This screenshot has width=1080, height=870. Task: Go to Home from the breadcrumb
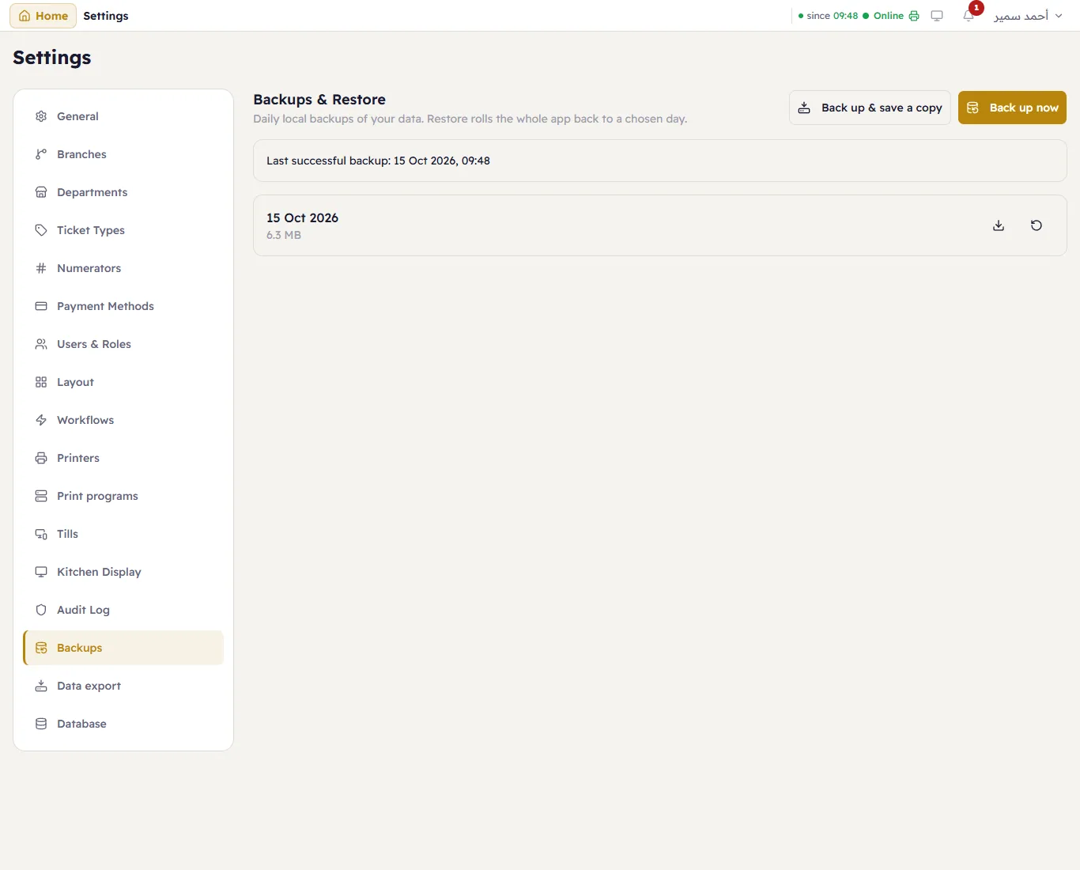pos(43,16)
